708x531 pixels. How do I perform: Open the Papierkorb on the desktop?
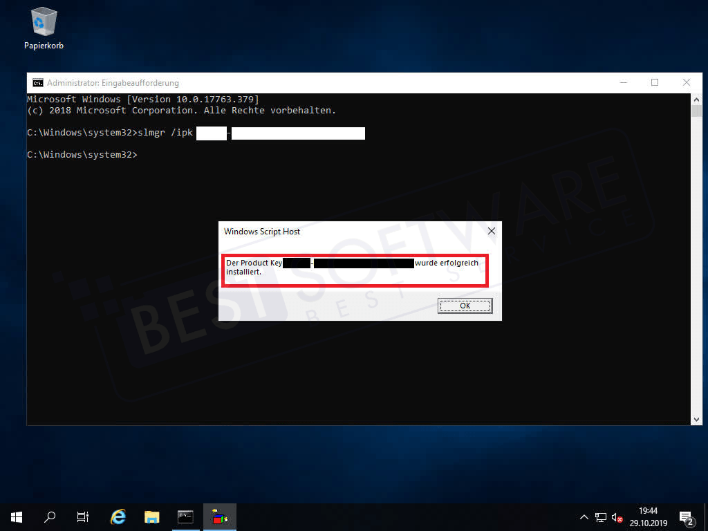point(44,21)
